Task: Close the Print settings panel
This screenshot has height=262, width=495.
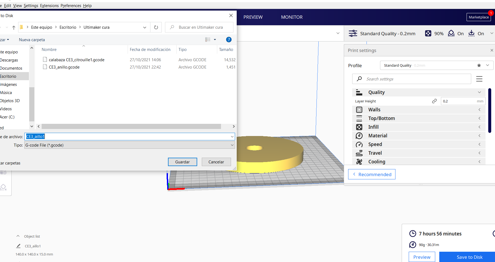Action: tap(492, 50)
